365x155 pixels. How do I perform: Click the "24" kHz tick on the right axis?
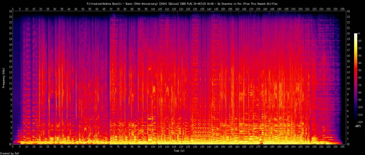[x=349, y=11]
